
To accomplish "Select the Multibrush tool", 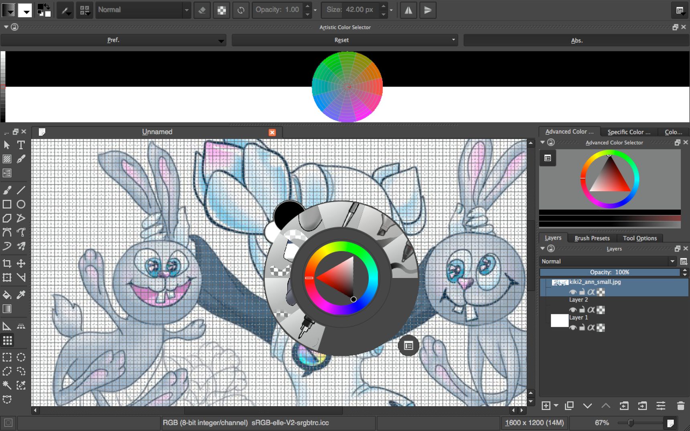I will click(21, 246).
